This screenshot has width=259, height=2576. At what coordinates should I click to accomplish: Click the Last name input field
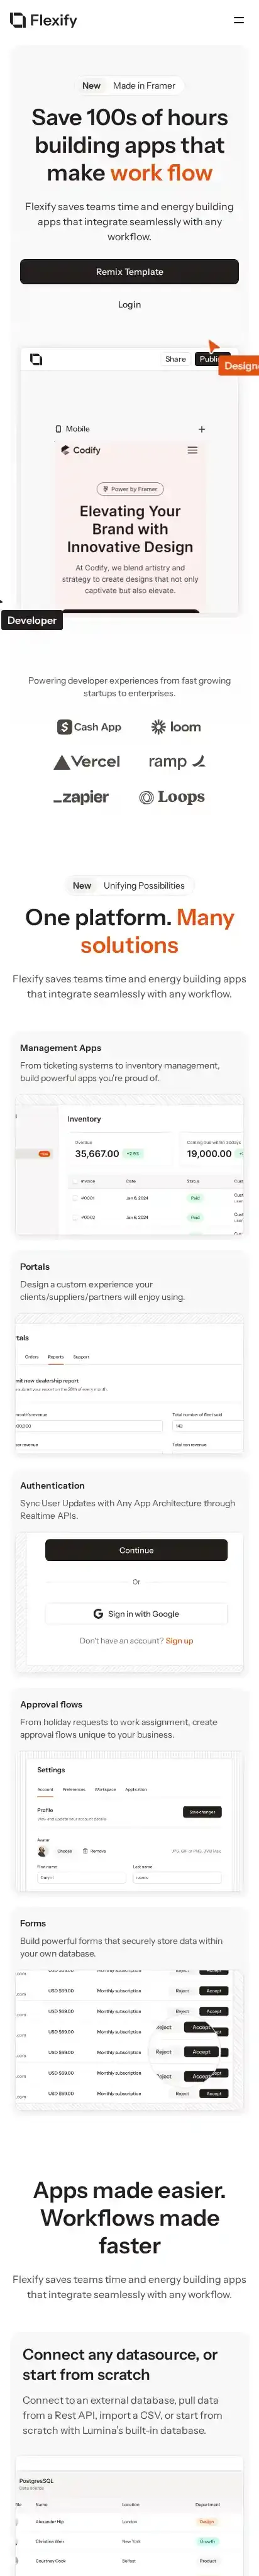click(178, 1878)
